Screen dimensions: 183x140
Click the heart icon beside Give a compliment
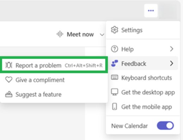[9, 80]
